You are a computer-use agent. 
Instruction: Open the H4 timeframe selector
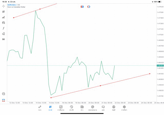pyautogui.click(x=4, y=39)
